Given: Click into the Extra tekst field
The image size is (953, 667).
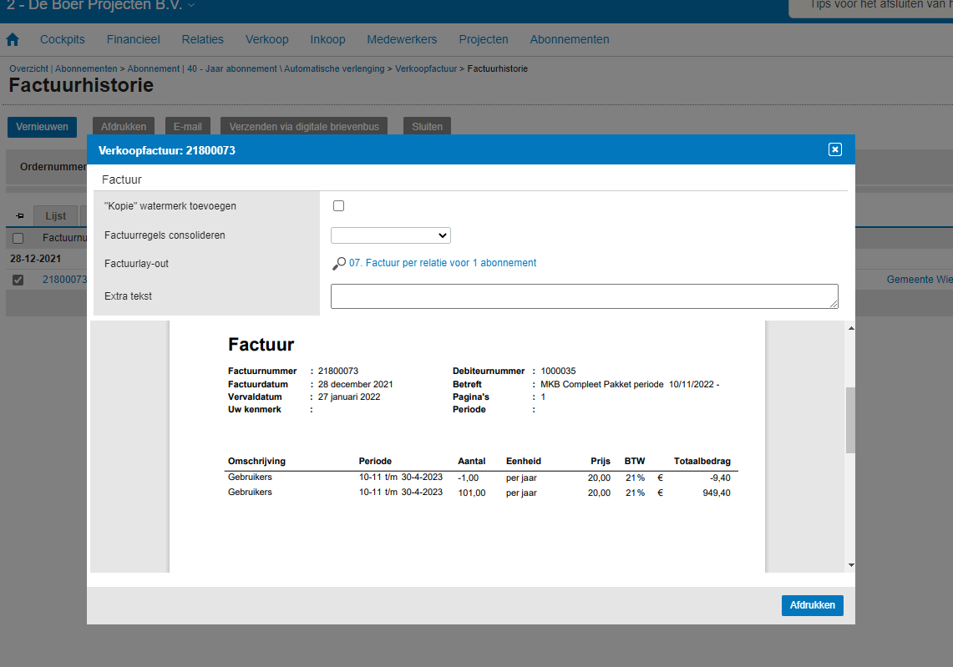Looking at the screenshot, I should tap(583, 296).
